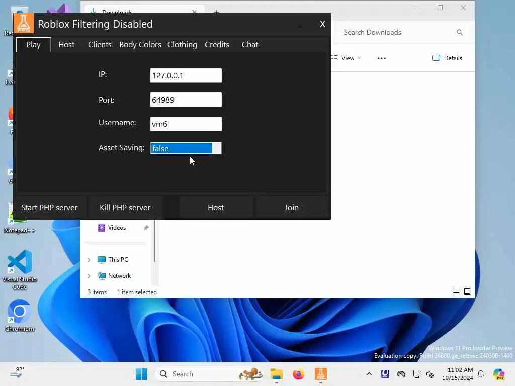Expand the This PC tree node

point(89,260)
